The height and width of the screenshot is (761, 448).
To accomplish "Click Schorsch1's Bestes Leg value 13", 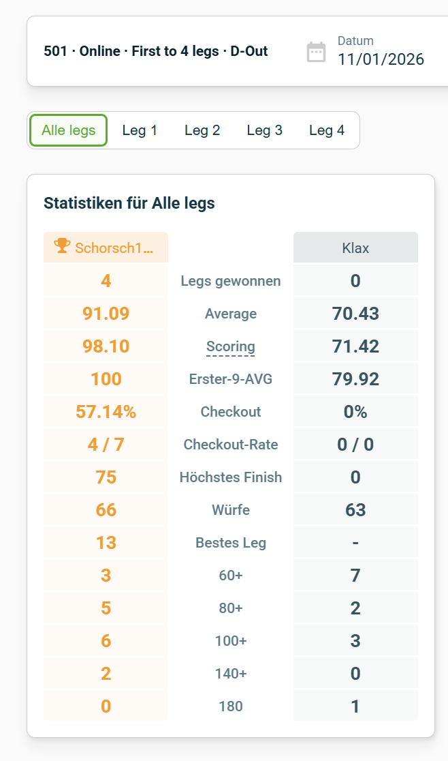I will tap(106, 542).
